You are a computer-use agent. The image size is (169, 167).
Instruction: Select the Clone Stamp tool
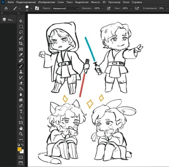coord(21,72)
